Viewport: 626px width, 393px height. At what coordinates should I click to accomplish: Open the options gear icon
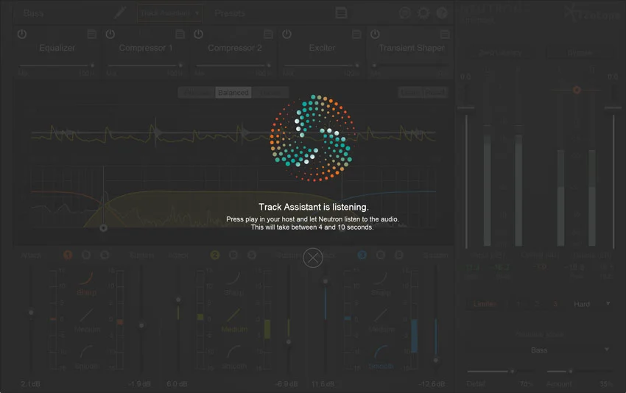(x=423, y=13)
